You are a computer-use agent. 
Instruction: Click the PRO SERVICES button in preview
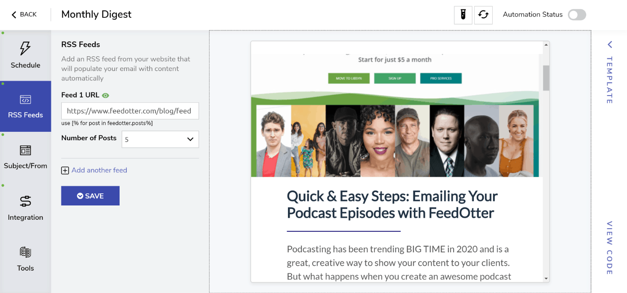click(441, 78)
